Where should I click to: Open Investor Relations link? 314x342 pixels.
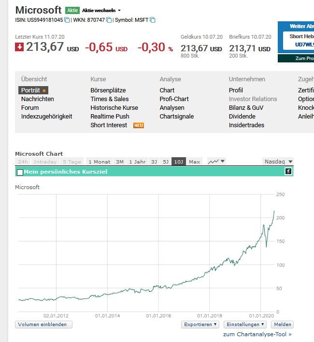253,99
